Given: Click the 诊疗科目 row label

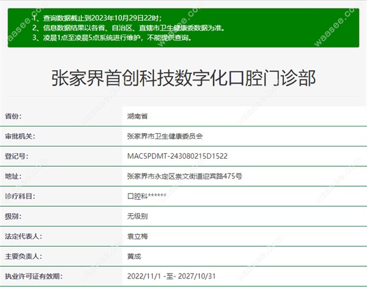Looking at the screenshot, I should 21,197.
